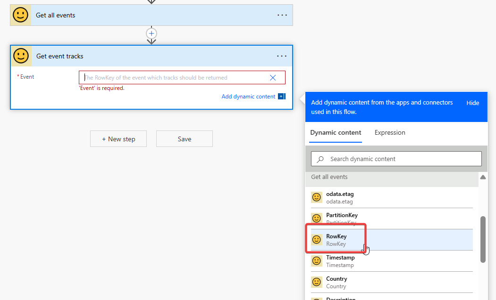Select the RowKey dynamic content item
496x300 pixels.
(336, 240)
